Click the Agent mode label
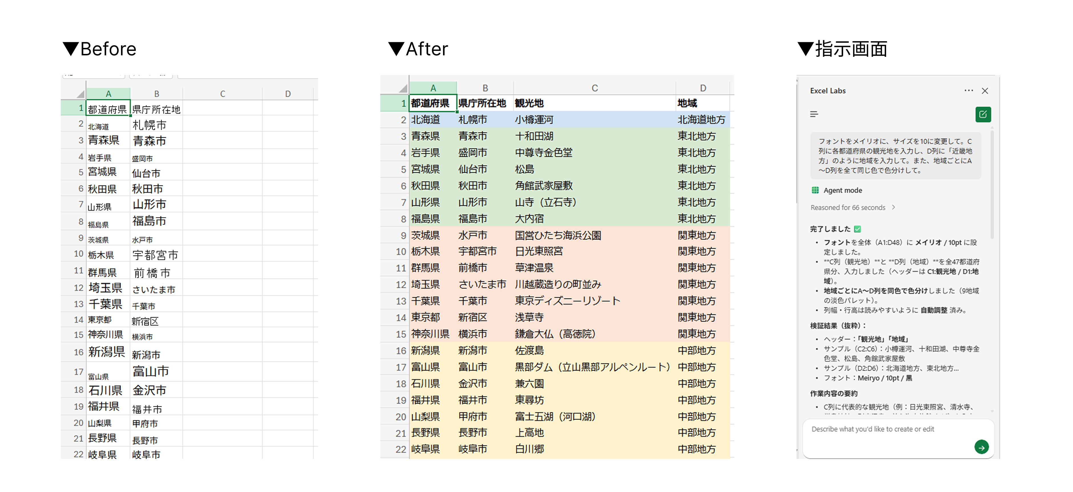The height and width of the screenshot is (492, 1073). (843, 191)
